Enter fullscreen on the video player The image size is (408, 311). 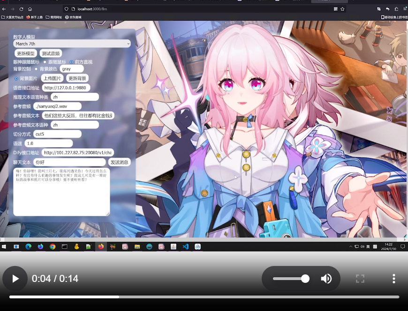click(360, 279)
